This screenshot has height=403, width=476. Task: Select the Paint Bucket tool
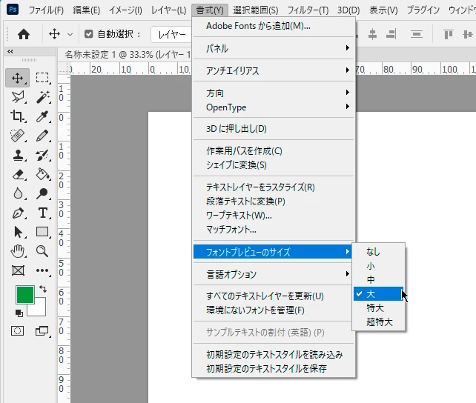tap(42, 174)
